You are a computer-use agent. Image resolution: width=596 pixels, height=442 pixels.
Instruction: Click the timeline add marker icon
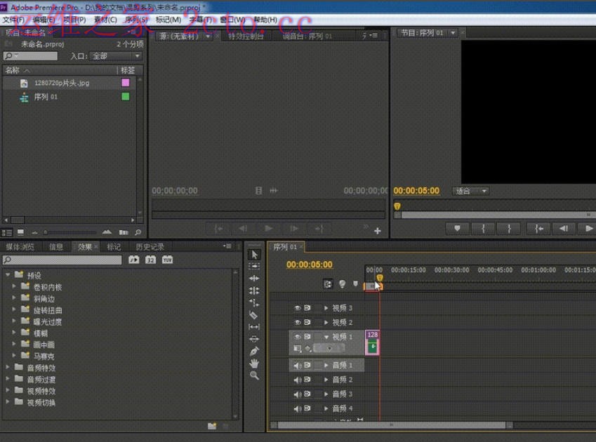pyautogui.click(x=355, y=283)
